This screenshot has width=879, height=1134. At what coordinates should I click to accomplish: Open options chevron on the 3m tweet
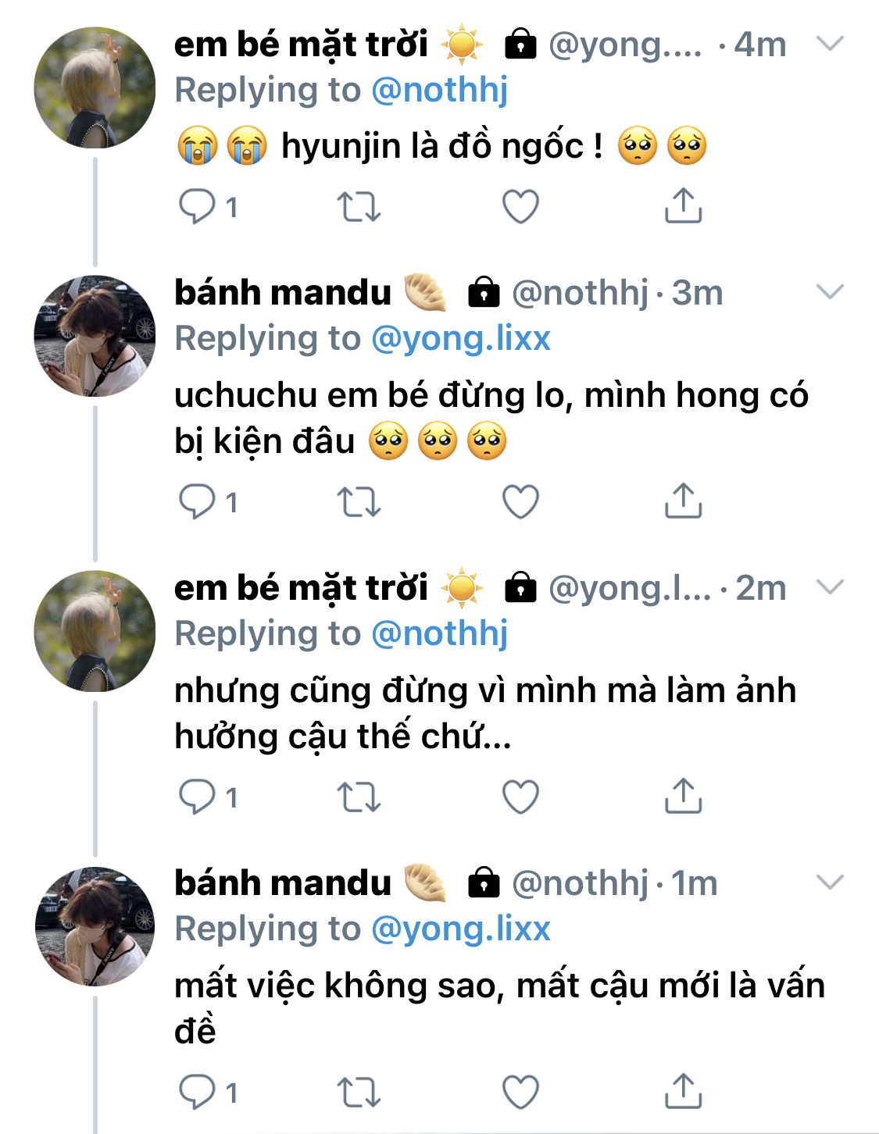click(x=829, y=292)
